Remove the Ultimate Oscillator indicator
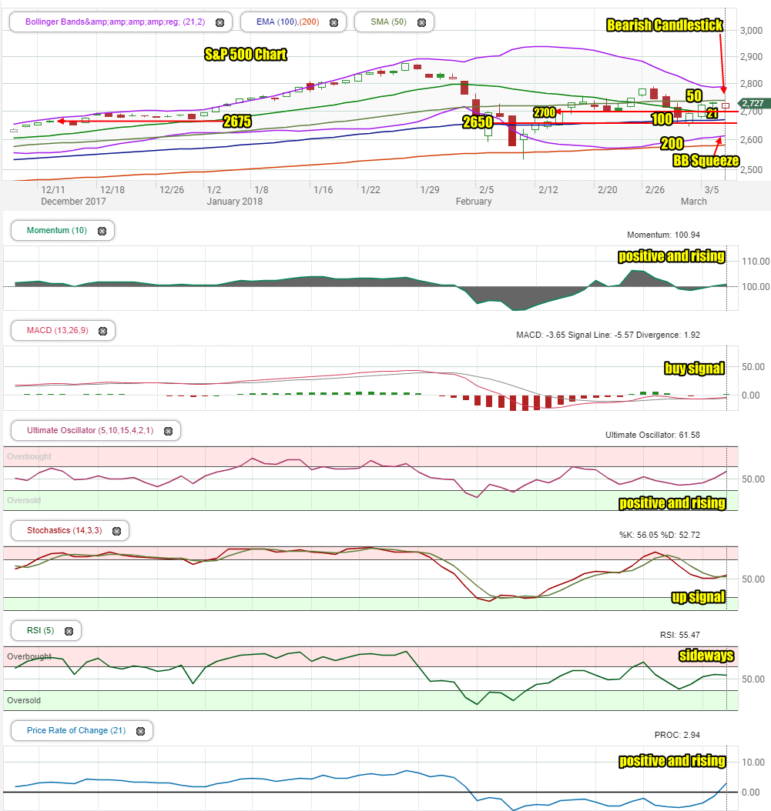Screen dimensions: 771x811 point(168,431)
